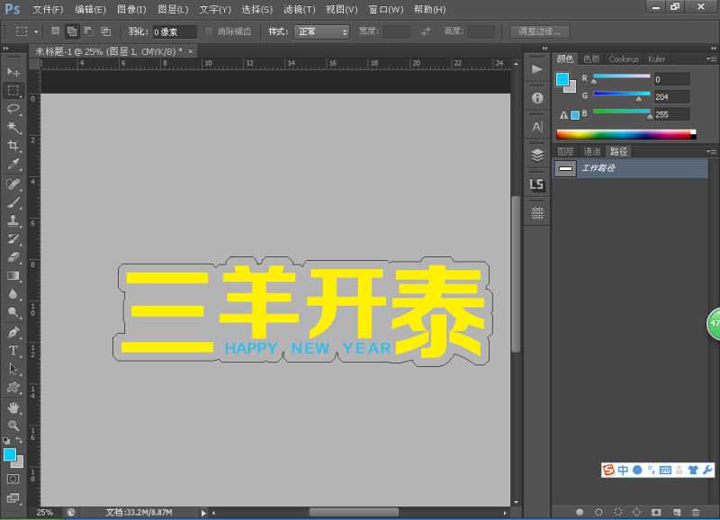Select the Crop tool
This screenshot has width=720, height=520.
click(x=13, y=146)
